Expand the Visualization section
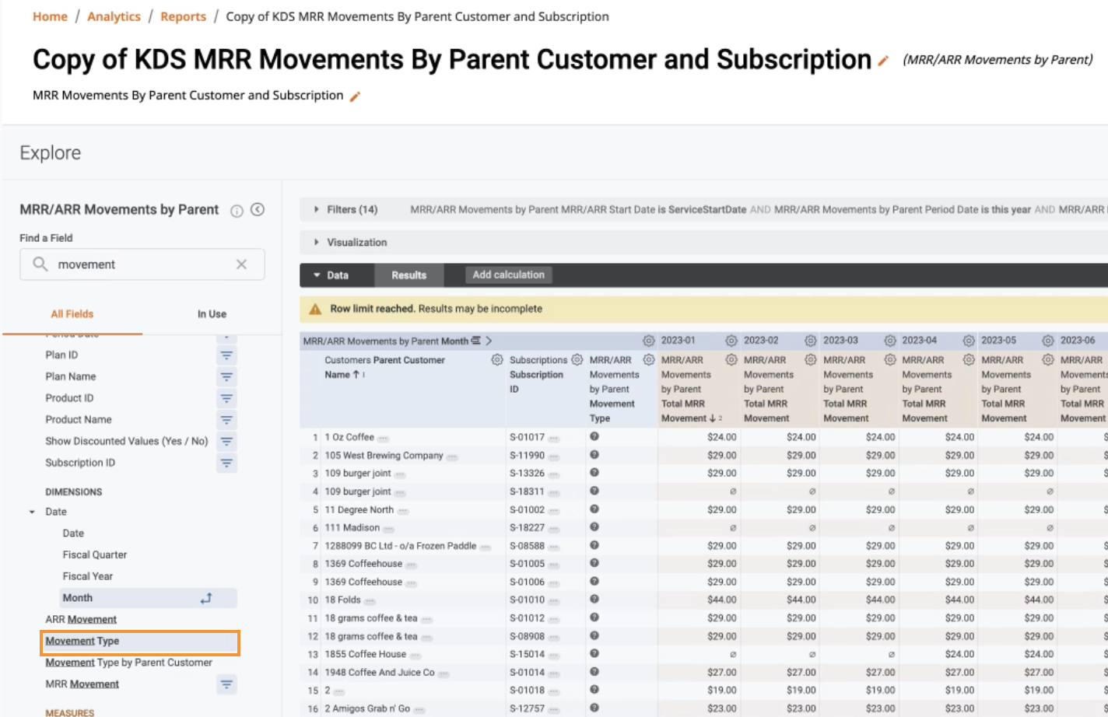 pos(316,243)
